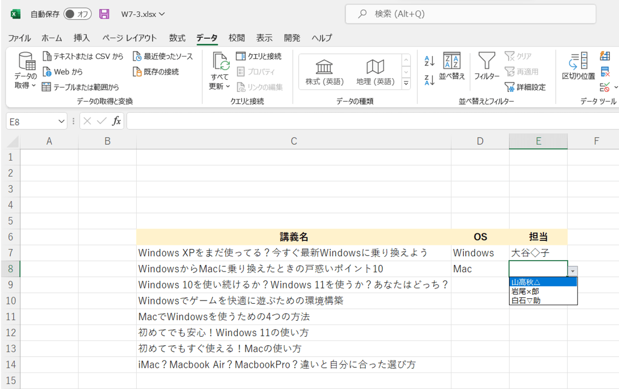Select the 地理 (英語) data type

pyautogui.click(x=376, y=72)
